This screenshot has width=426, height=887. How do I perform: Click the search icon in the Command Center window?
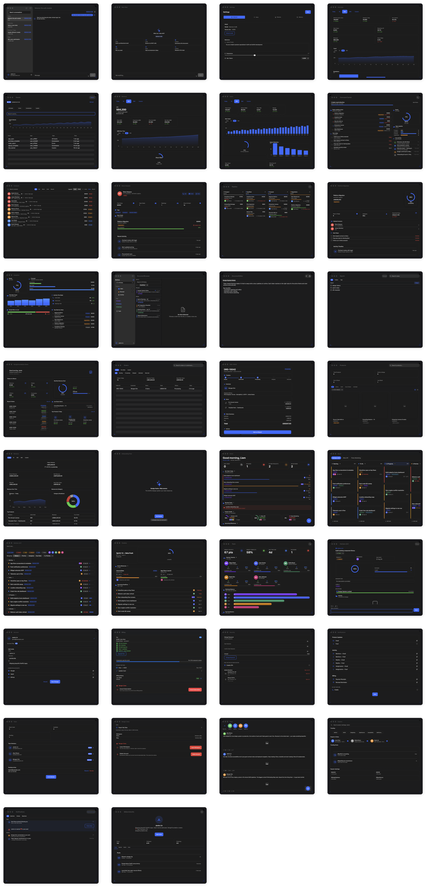(x=418, y=97)
